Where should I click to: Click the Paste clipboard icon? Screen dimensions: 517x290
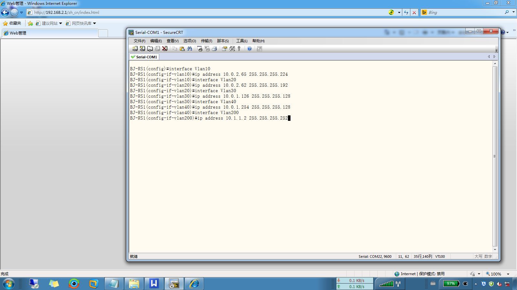click(182, 49)
